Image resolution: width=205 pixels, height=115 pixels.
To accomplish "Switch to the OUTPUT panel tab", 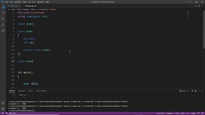I will (x=30, y=91).
